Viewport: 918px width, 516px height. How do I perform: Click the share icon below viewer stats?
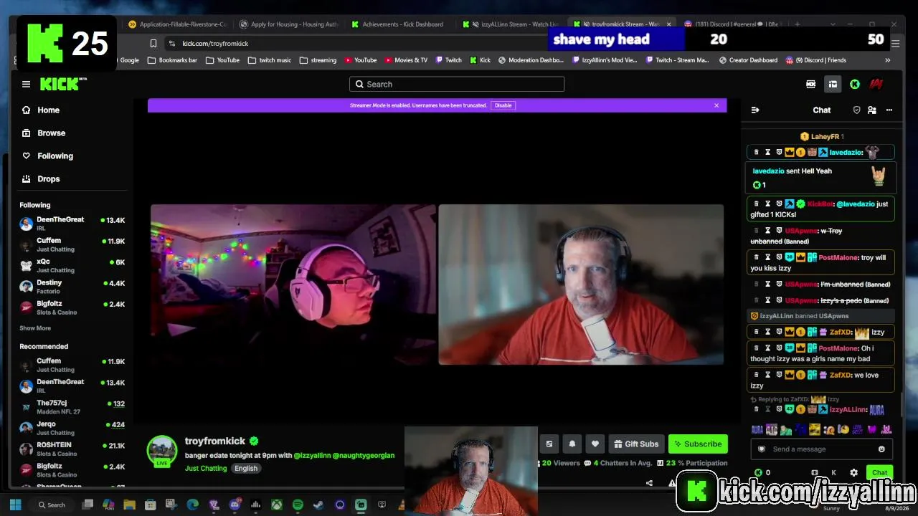pos(649,483)
